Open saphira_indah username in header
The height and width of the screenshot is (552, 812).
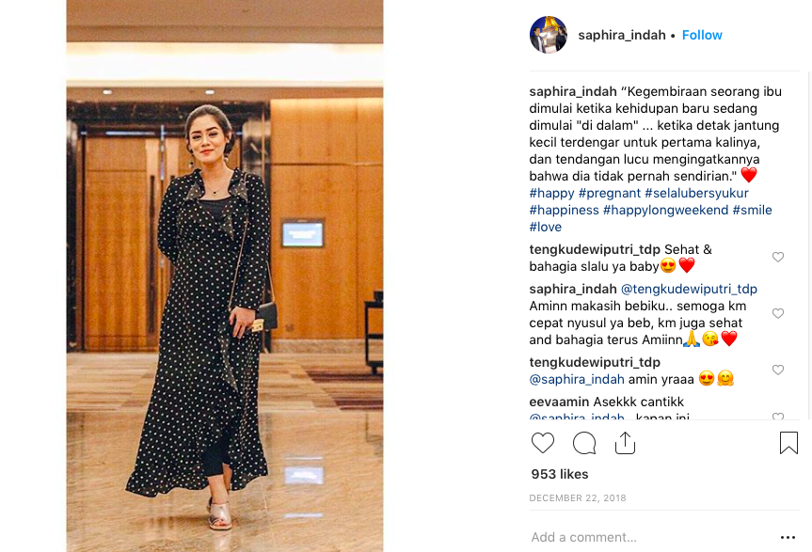tap(621, 35)
